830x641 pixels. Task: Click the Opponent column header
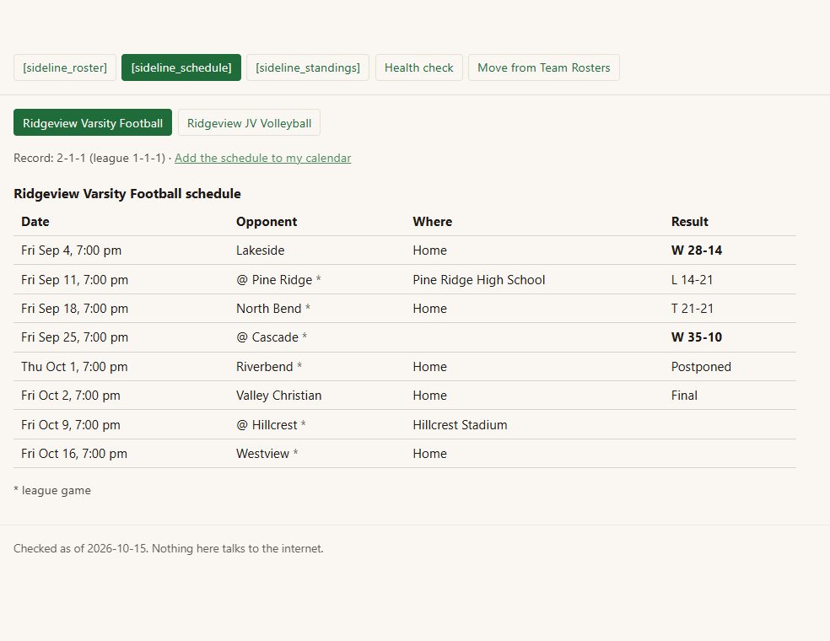(x=267, y=222)
